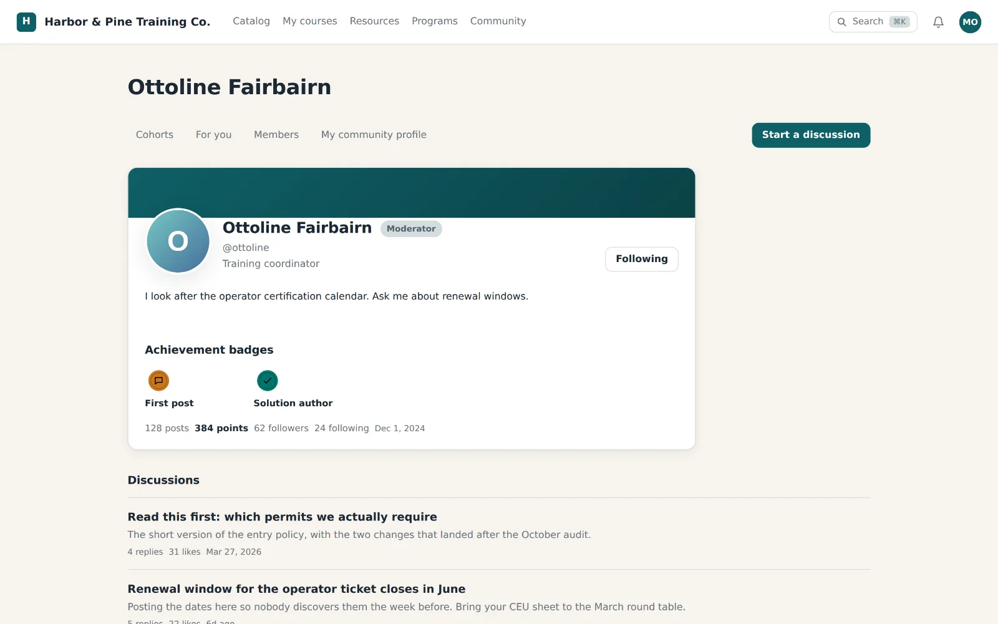The height and width of the screenshot is (624, 998).
Task: Open Resources in the top navigation
Action: tap(374, 21)
